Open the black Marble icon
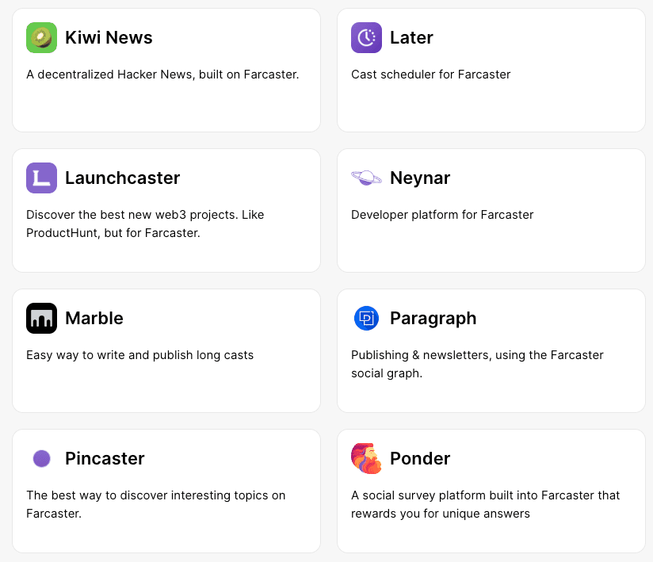 [41, 319]
